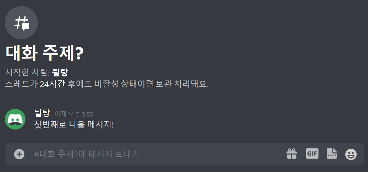Open the sticker picker icon

click(x=332, y=153)
